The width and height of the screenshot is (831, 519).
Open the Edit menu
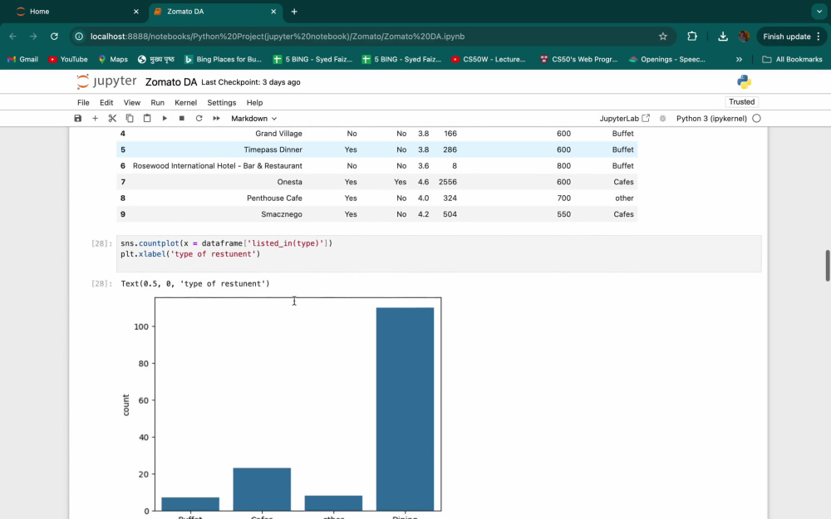pyautogui.click(x=106, y=103)
